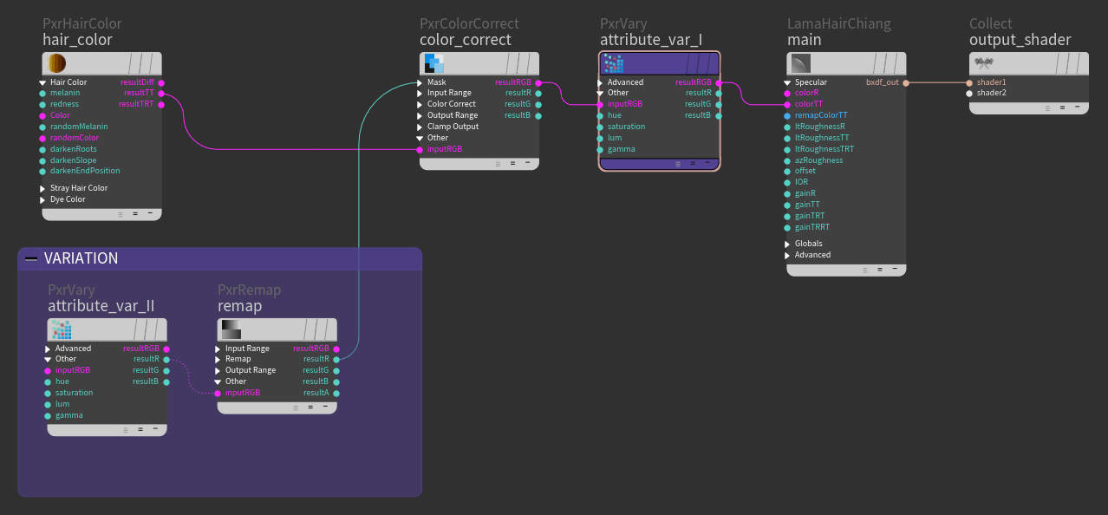Click azRoughness input port on main node
Viewport: 1108px width, 515px height.
coord(787,160)
